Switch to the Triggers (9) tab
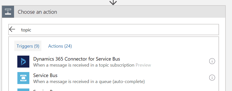Screen dimensions: 232x91 tap(28, 46)
